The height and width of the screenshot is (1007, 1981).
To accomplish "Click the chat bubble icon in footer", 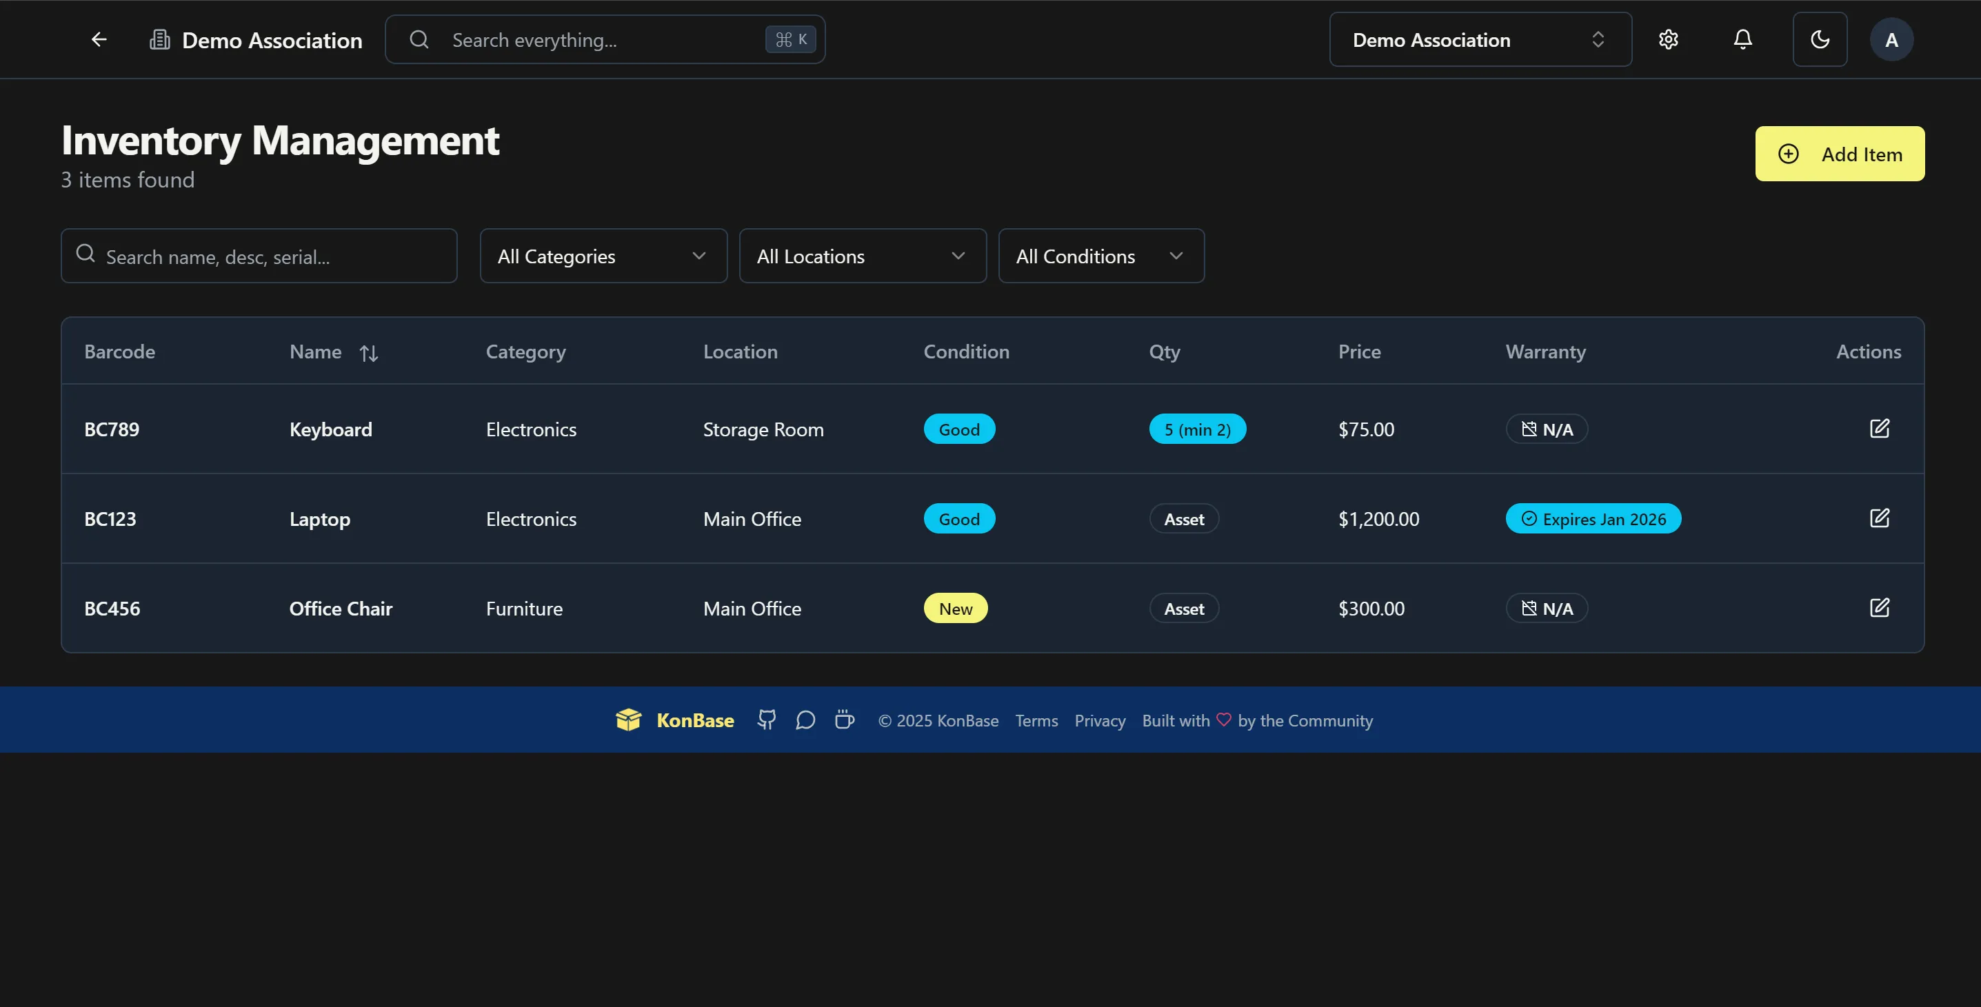I will [x=805, y=720].
